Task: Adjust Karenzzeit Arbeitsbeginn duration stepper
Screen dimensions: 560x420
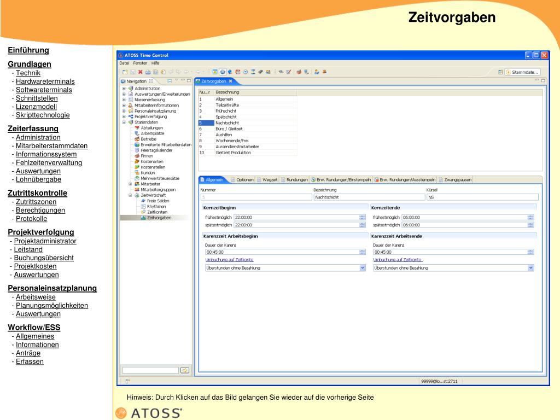Action: tap(362, 252)
